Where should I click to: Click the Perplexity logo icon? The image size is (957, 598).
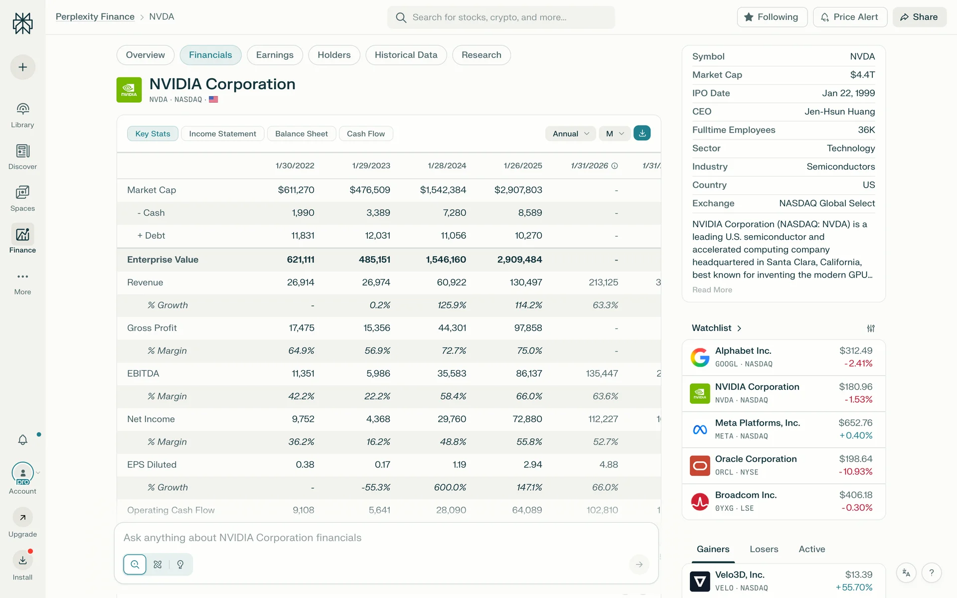tap(22, 23)
